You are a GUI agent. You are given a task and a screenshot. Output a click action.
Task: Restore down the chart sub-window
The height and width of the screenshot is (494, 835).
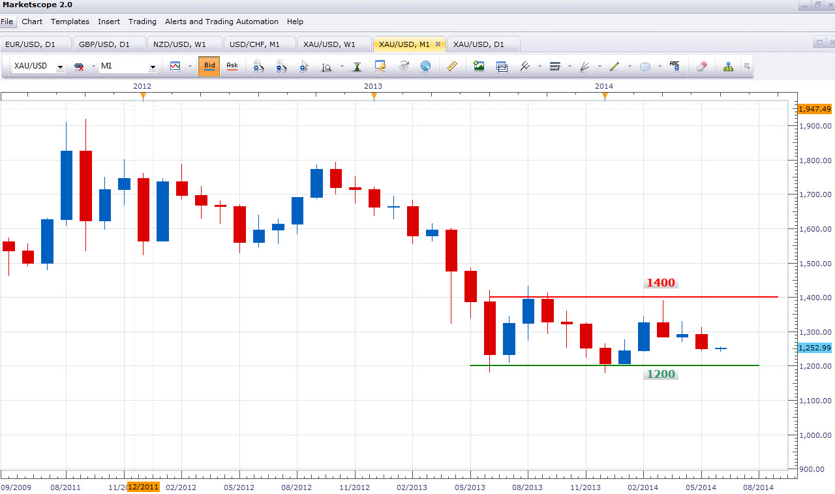[819, 43]
